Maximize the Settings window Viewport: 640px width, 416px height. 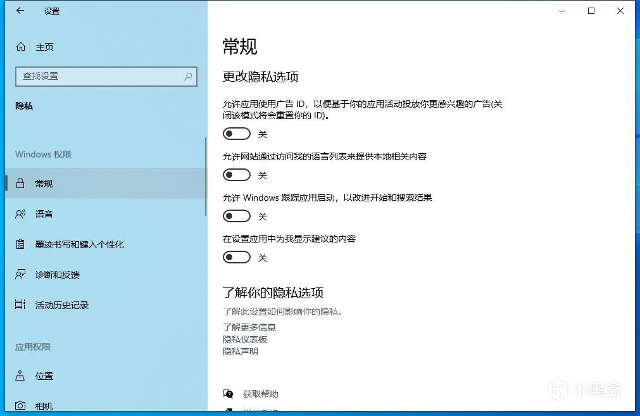[591, 11]
